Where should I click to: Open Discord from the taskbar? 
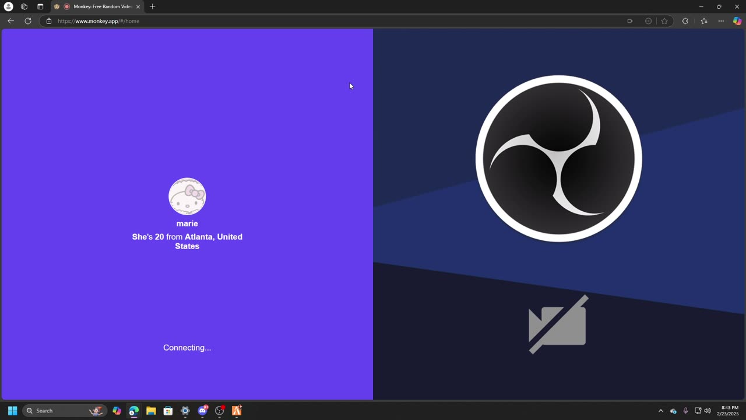pos(202,411)
